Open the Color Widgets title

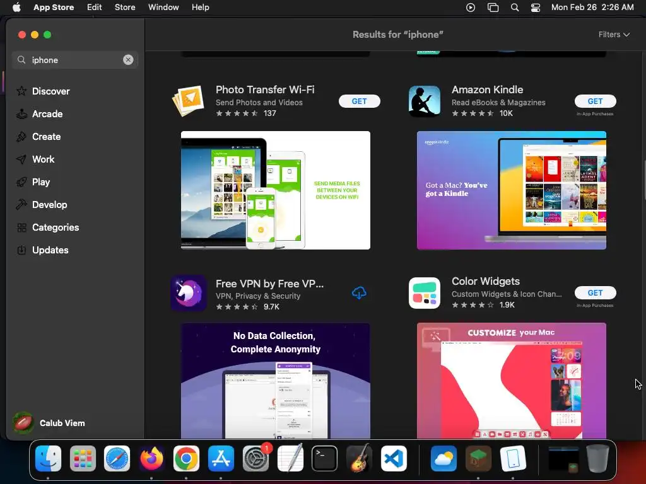coord(486,281)
